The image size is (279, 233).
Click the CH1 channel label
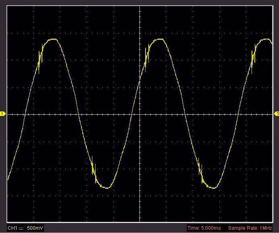click(12, 228)
